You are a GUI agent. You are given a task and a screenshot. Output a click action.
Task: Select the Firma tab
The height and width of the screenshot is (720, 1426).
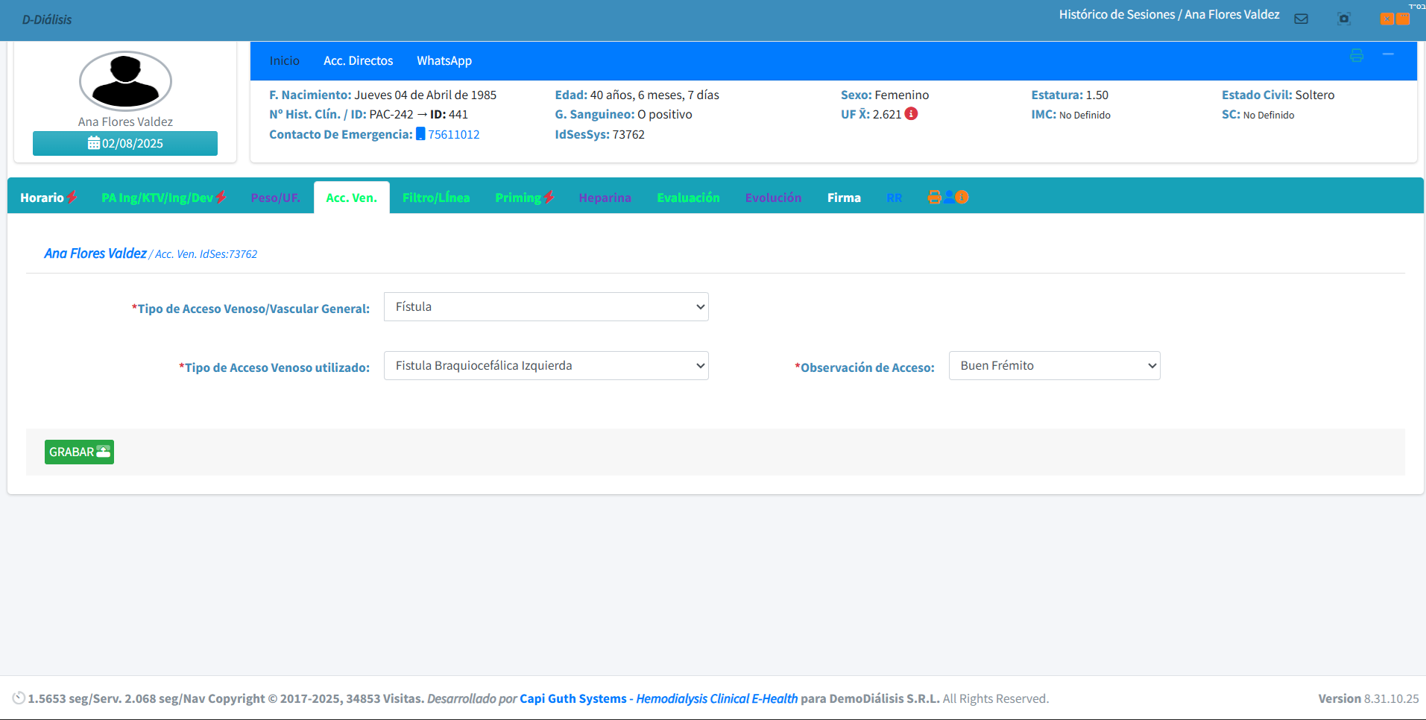point(844,198)
